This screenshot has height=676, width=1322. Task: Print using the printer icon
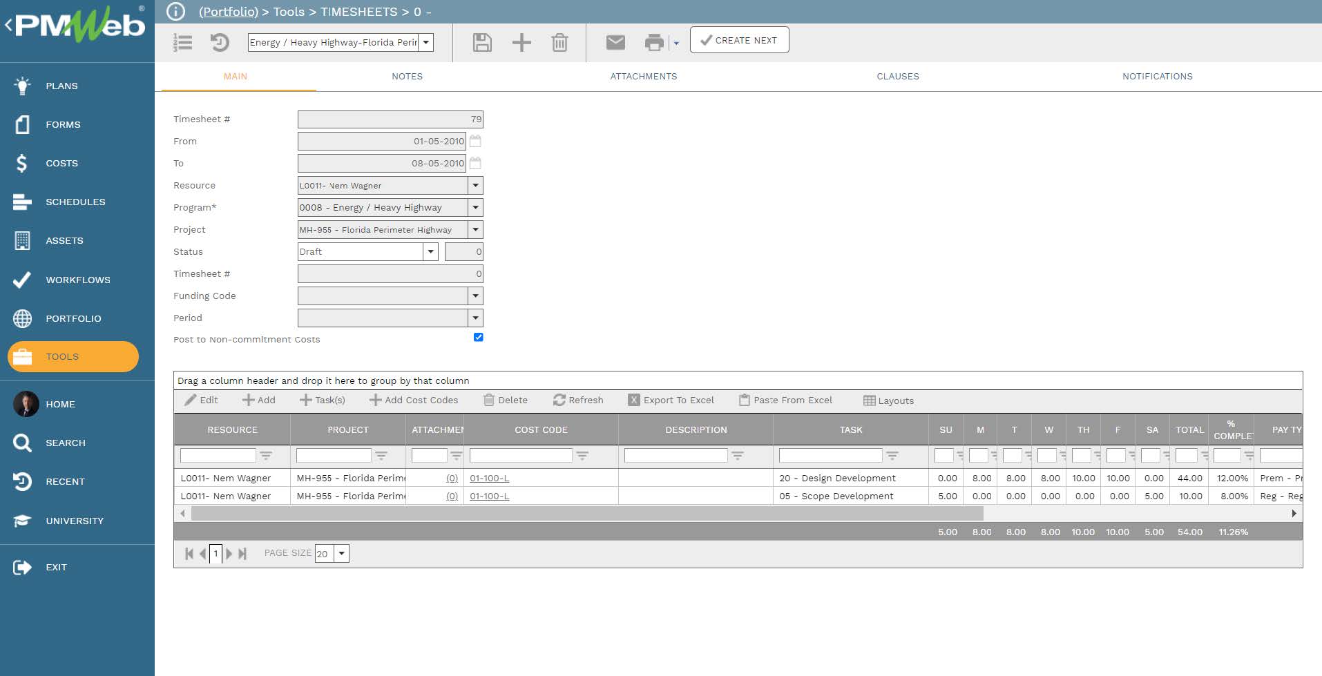click(x=654, y=43)
